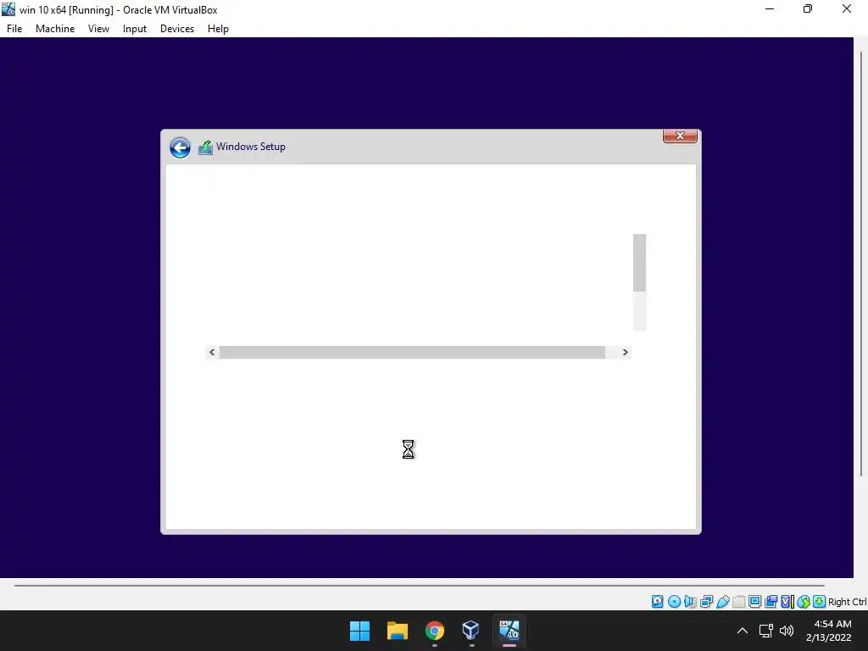Click the optical disk status icon

(674, 602)
